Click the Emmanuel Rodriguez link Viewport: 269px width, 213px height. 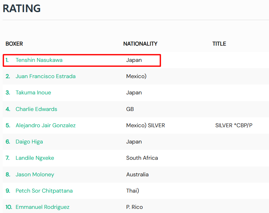[x=42, y=207]
